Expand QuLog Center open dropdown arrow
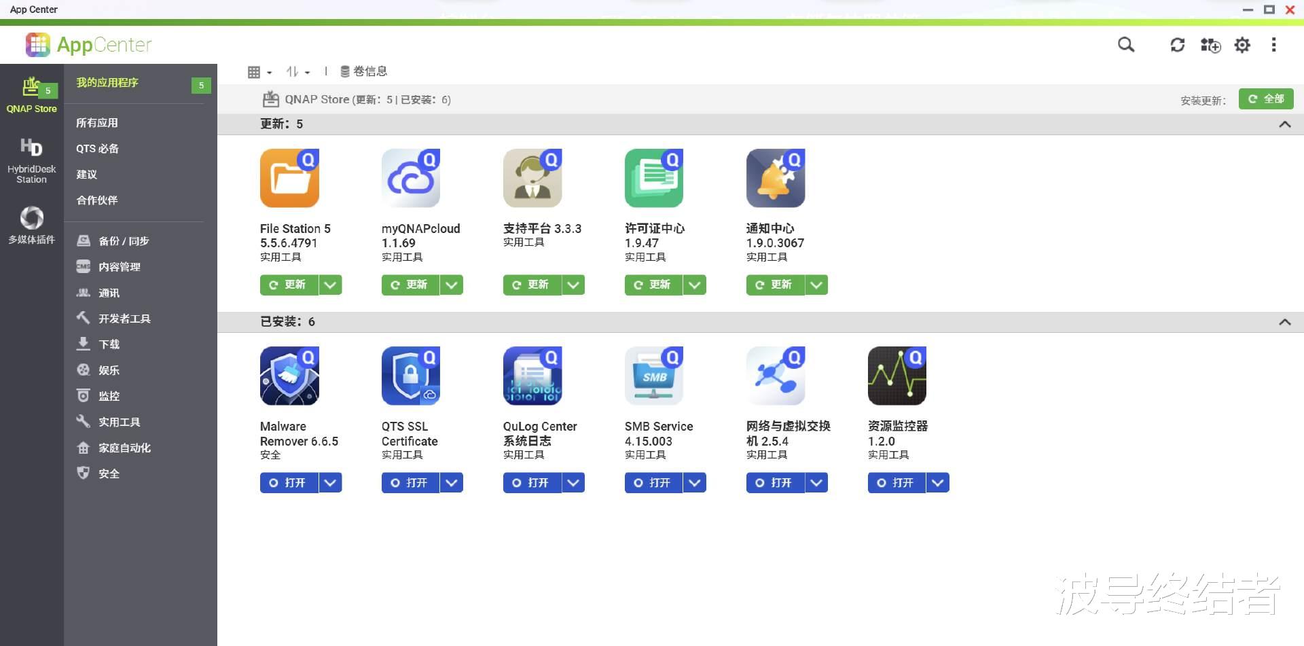Viewport: 1304px width, 646px height. (574, 483)
